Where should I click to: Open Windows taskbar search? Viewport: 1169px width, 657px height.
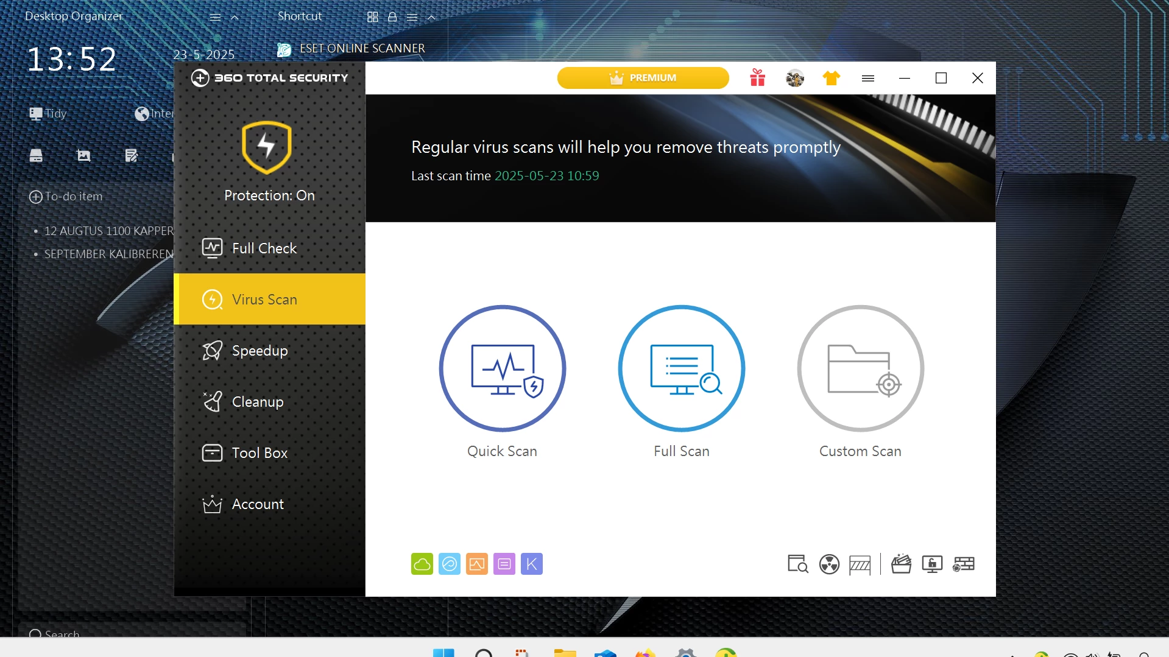click(x=484, y=652)
